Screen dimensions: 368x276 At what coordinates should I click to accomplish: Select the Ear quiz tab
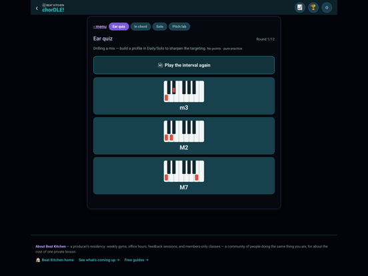coord(119,27)
